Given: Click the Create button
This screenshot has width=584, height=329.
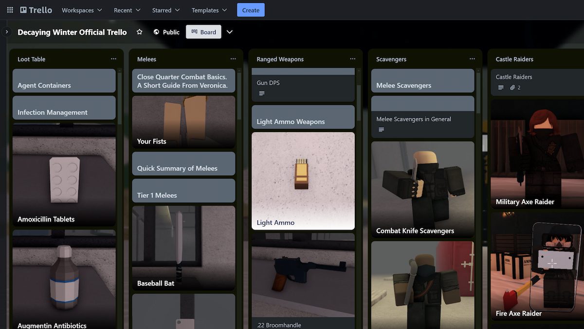Looking at the screenshot, I should pyautogui.click(x=251, y=10).
